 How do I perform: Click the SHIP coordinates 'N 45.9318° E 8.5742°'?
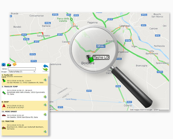[16, 108]
